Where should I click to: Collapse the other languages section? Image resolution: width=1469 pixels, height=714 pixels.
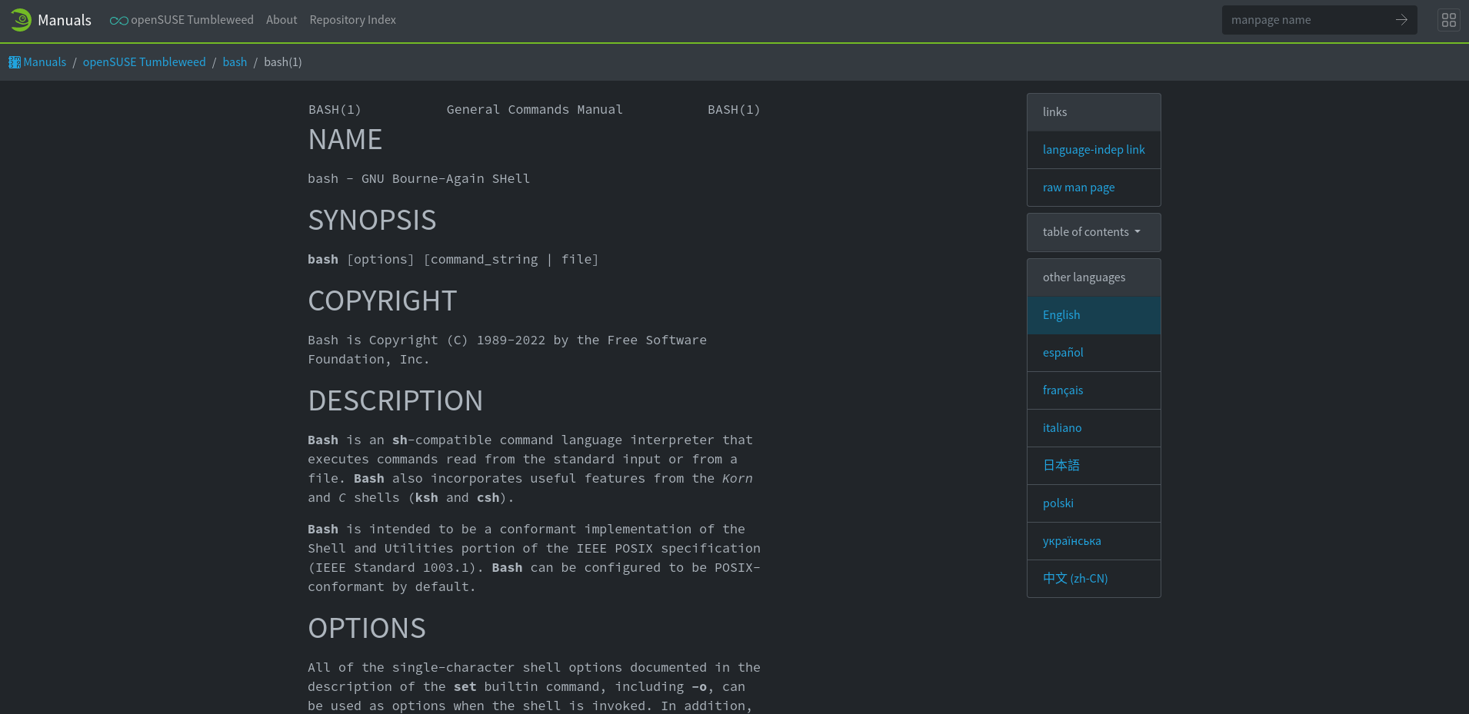point(1084,277)
